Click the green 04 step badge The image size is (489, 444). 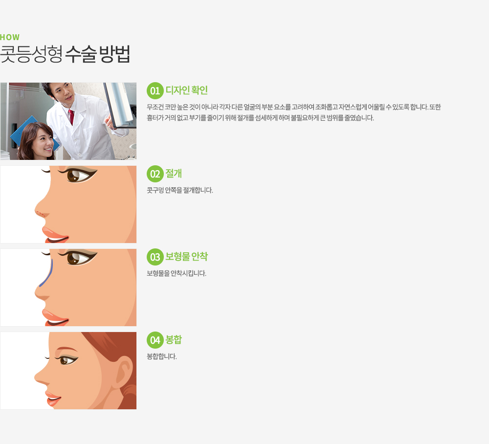coord(155,340)
